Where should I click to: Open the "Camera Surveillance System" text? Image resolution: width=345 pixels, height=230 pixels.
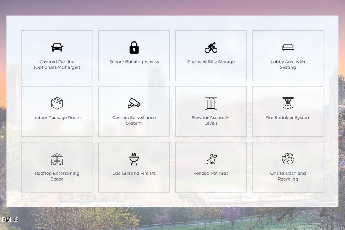[x=134, y=120]
